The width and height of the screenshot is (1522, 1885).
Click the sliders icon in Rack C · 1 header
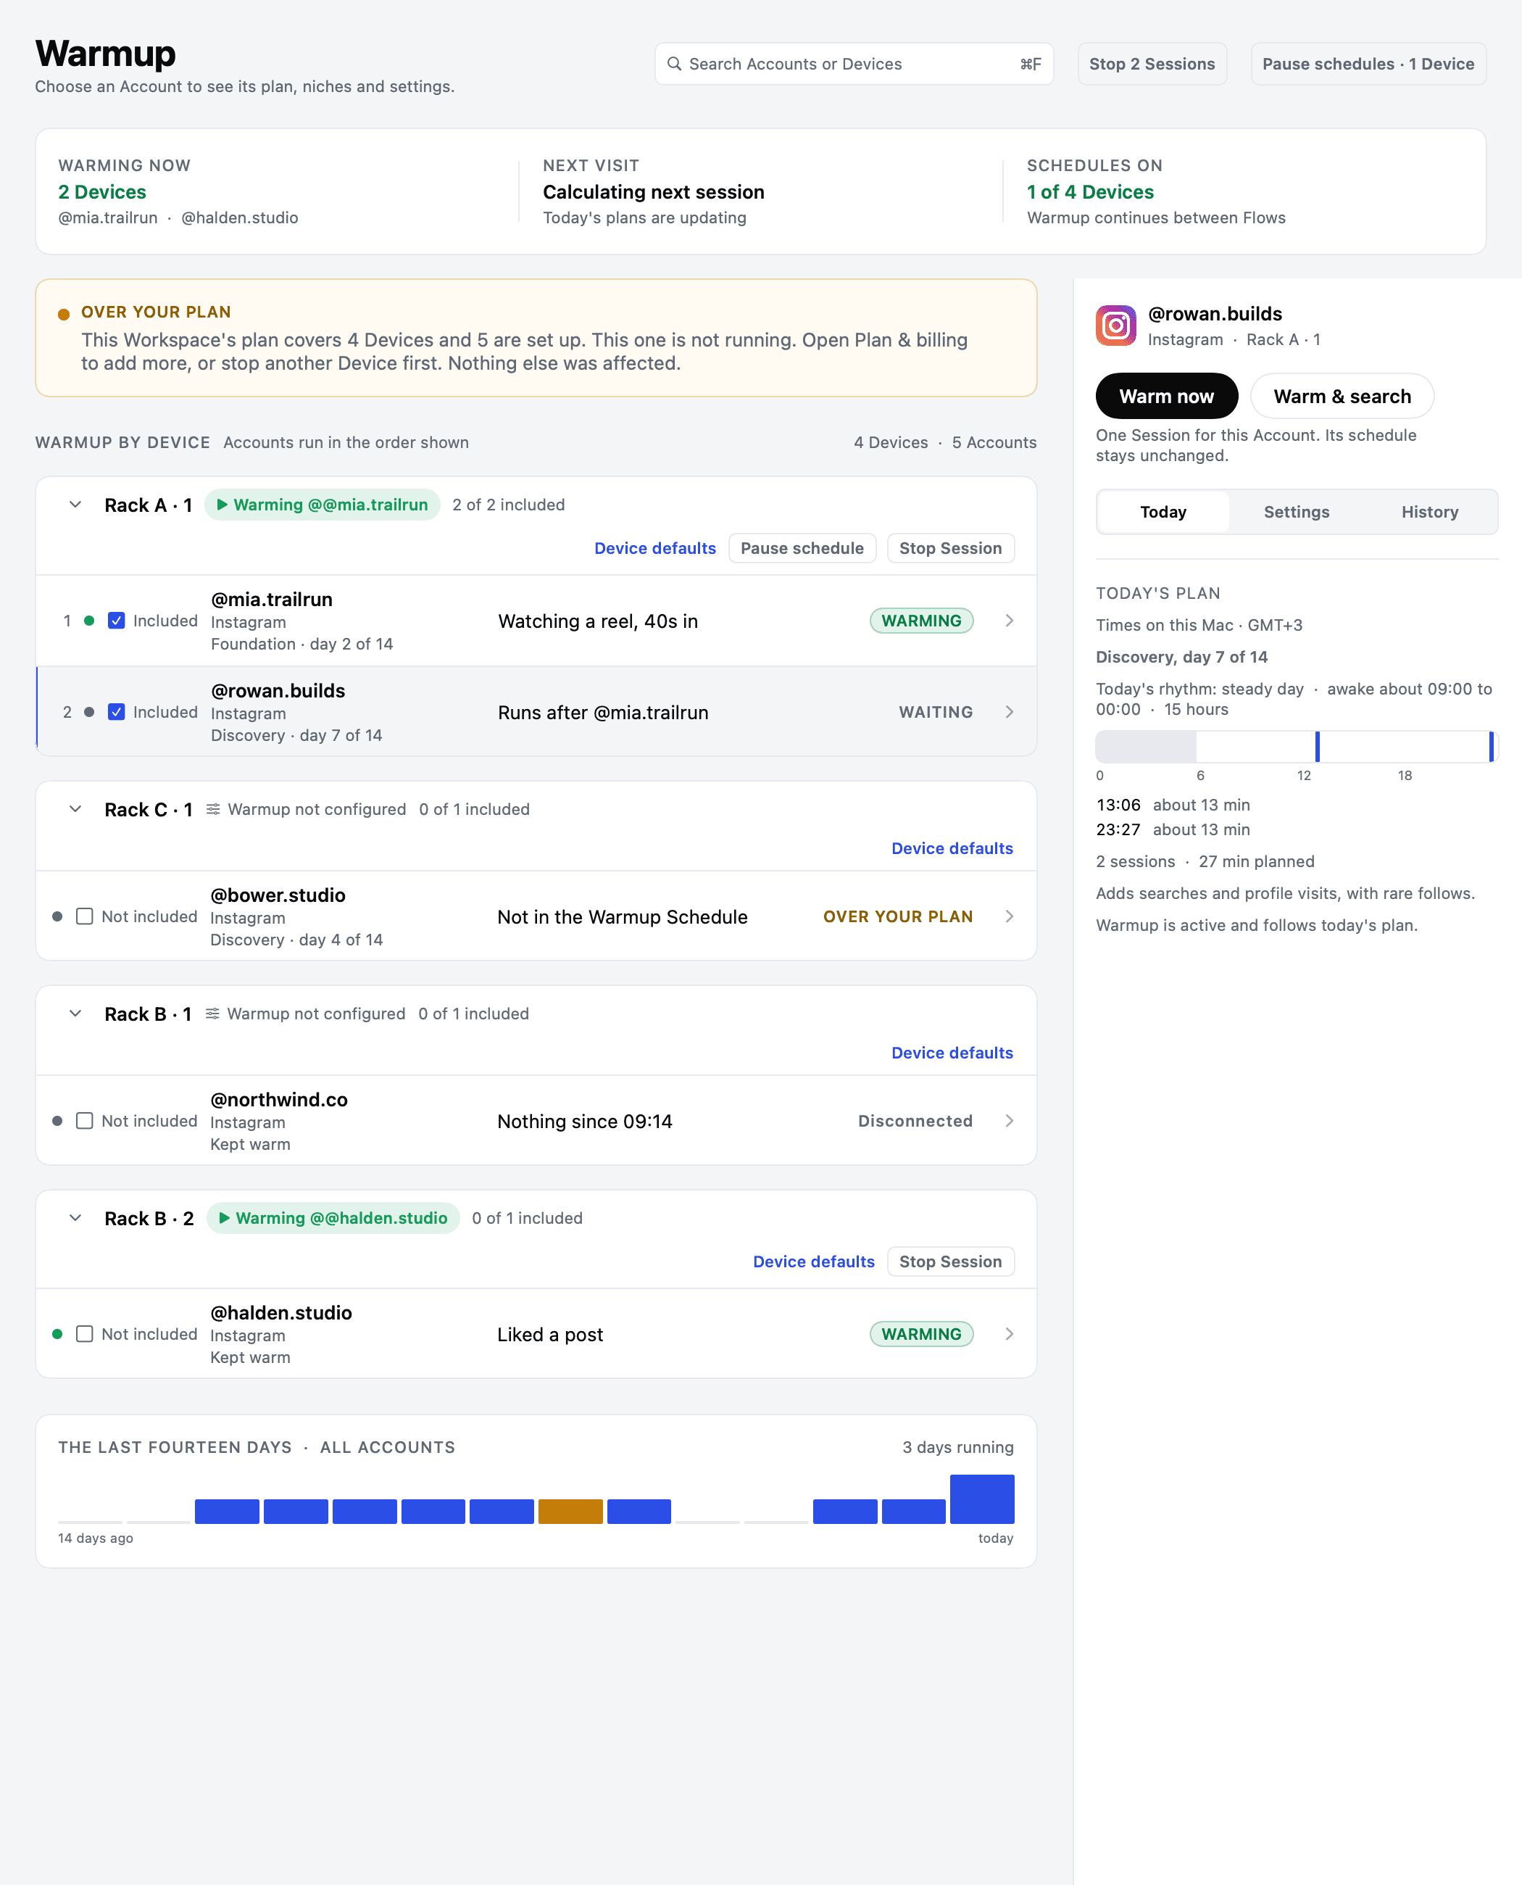click(213, 808)
